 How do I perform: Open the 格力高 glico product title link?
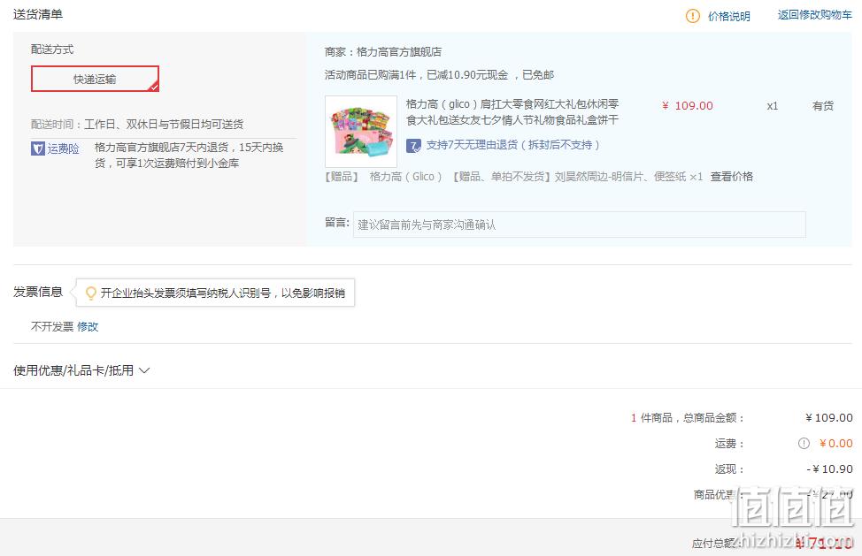click(x=512, y=112)
